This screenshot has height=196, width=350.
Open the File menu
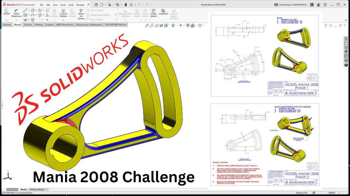pyautogui.click(x=42, y=5)
